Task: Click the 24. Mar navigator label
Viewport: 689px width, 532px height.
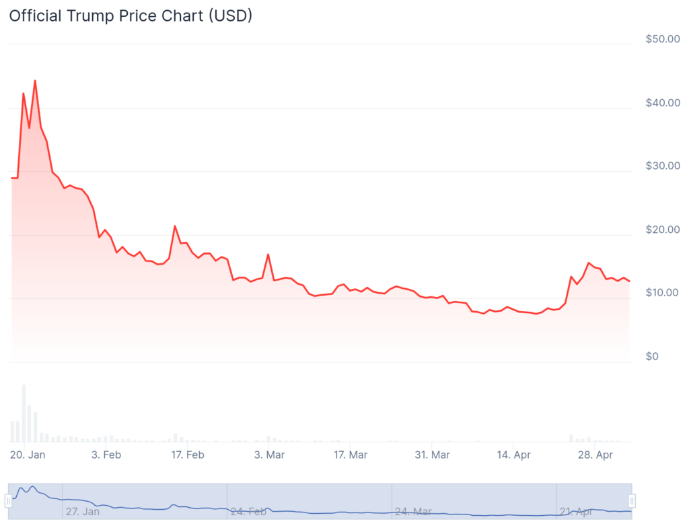Action: 414,511
